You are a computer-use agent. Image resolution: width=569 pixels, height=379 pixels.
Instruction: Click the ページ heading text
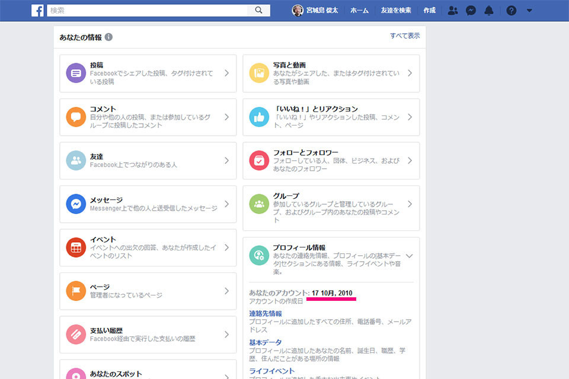(100, 287)
